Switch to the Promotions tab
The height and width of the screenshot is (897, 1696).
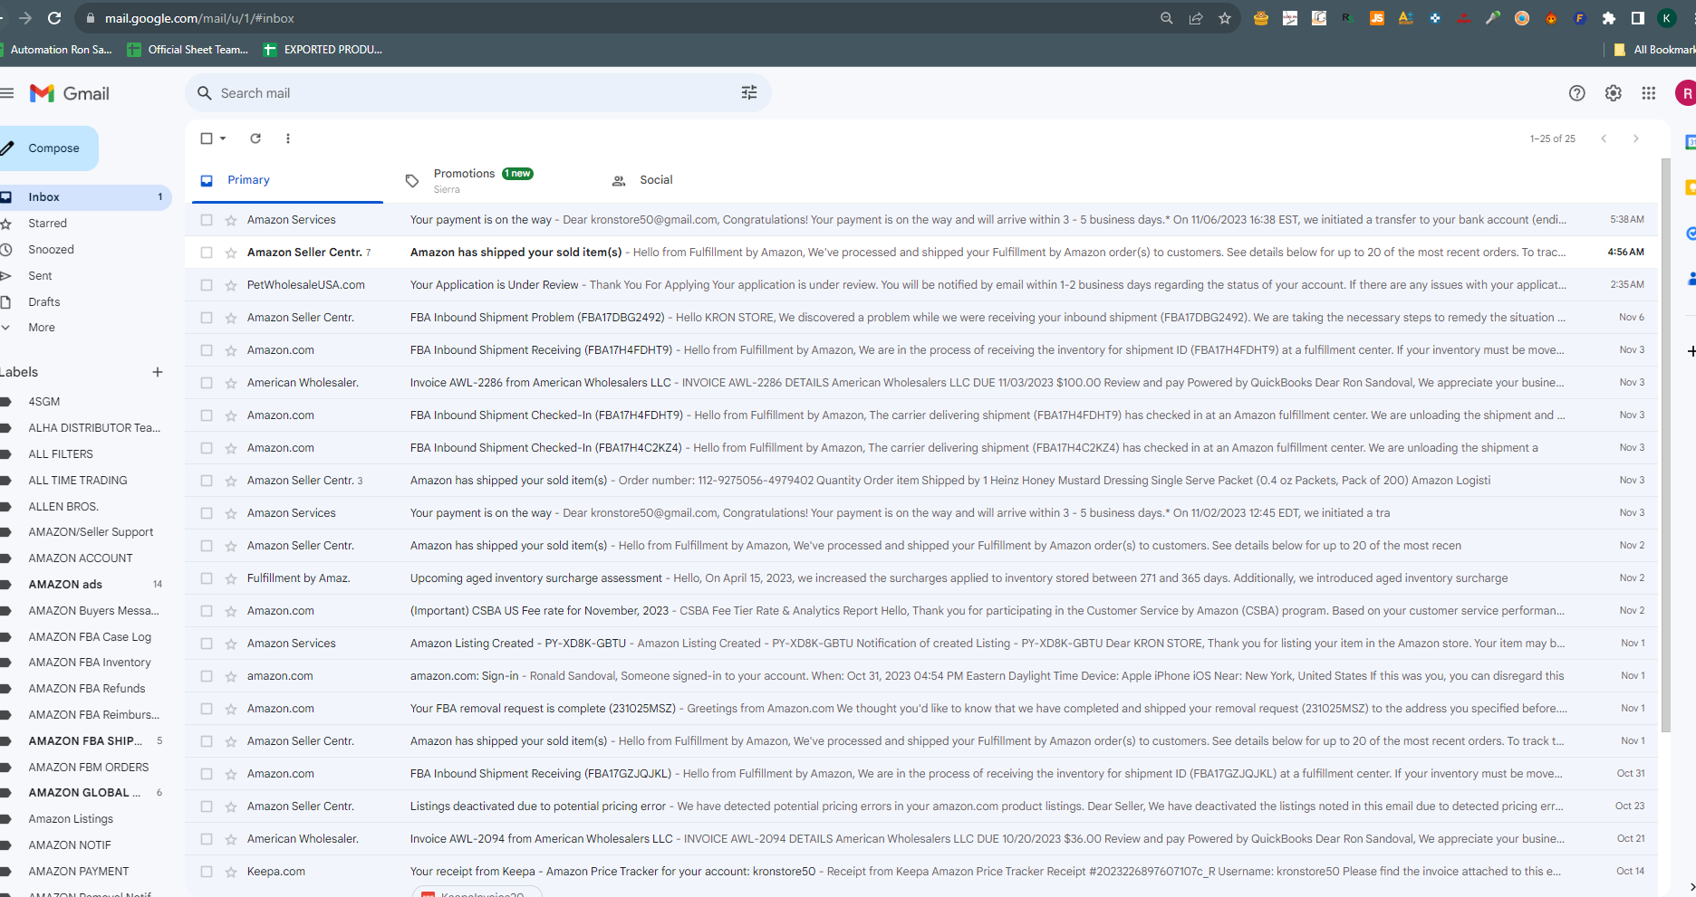(x=493, y=180)
